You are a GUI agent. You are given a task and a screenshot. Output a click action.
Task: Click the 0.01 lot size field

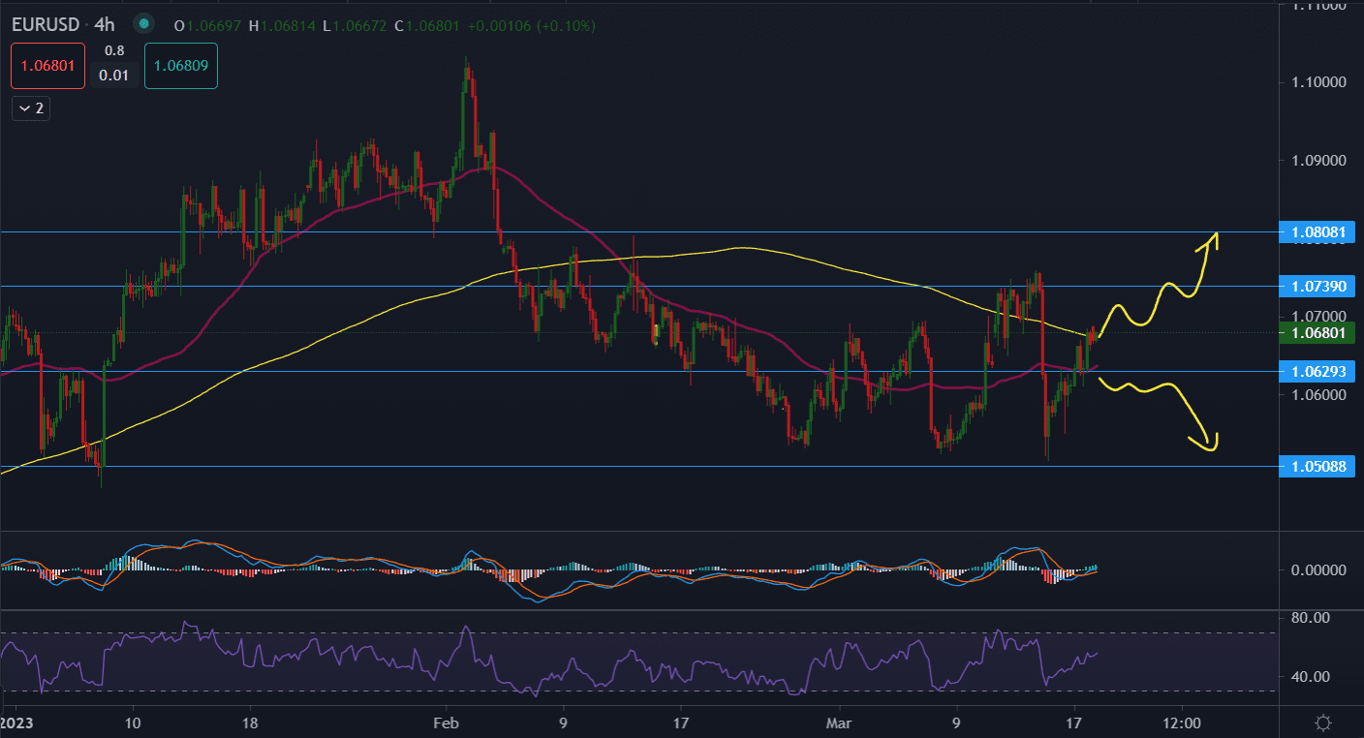[x=114, y=75]
